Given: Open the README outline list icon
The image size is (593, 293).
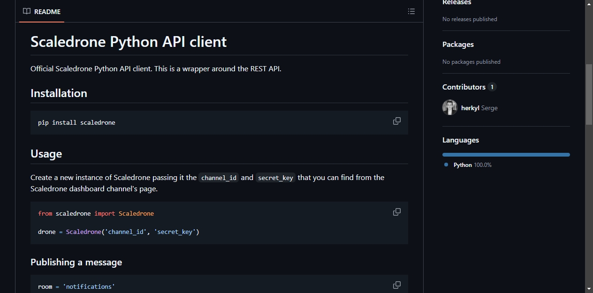Looking at the screenshot, I should coord(411,11).
